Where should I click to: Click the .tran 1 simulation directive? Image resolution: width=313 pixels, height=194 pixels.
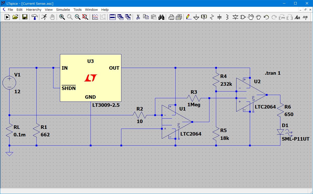tap(273, 73)
